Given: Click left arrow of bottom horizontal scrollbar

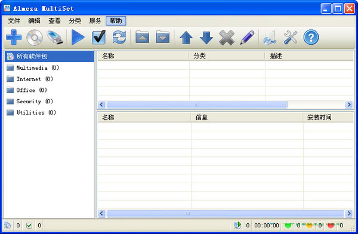Looking at the screenshot, I should [x=101, y=214].
